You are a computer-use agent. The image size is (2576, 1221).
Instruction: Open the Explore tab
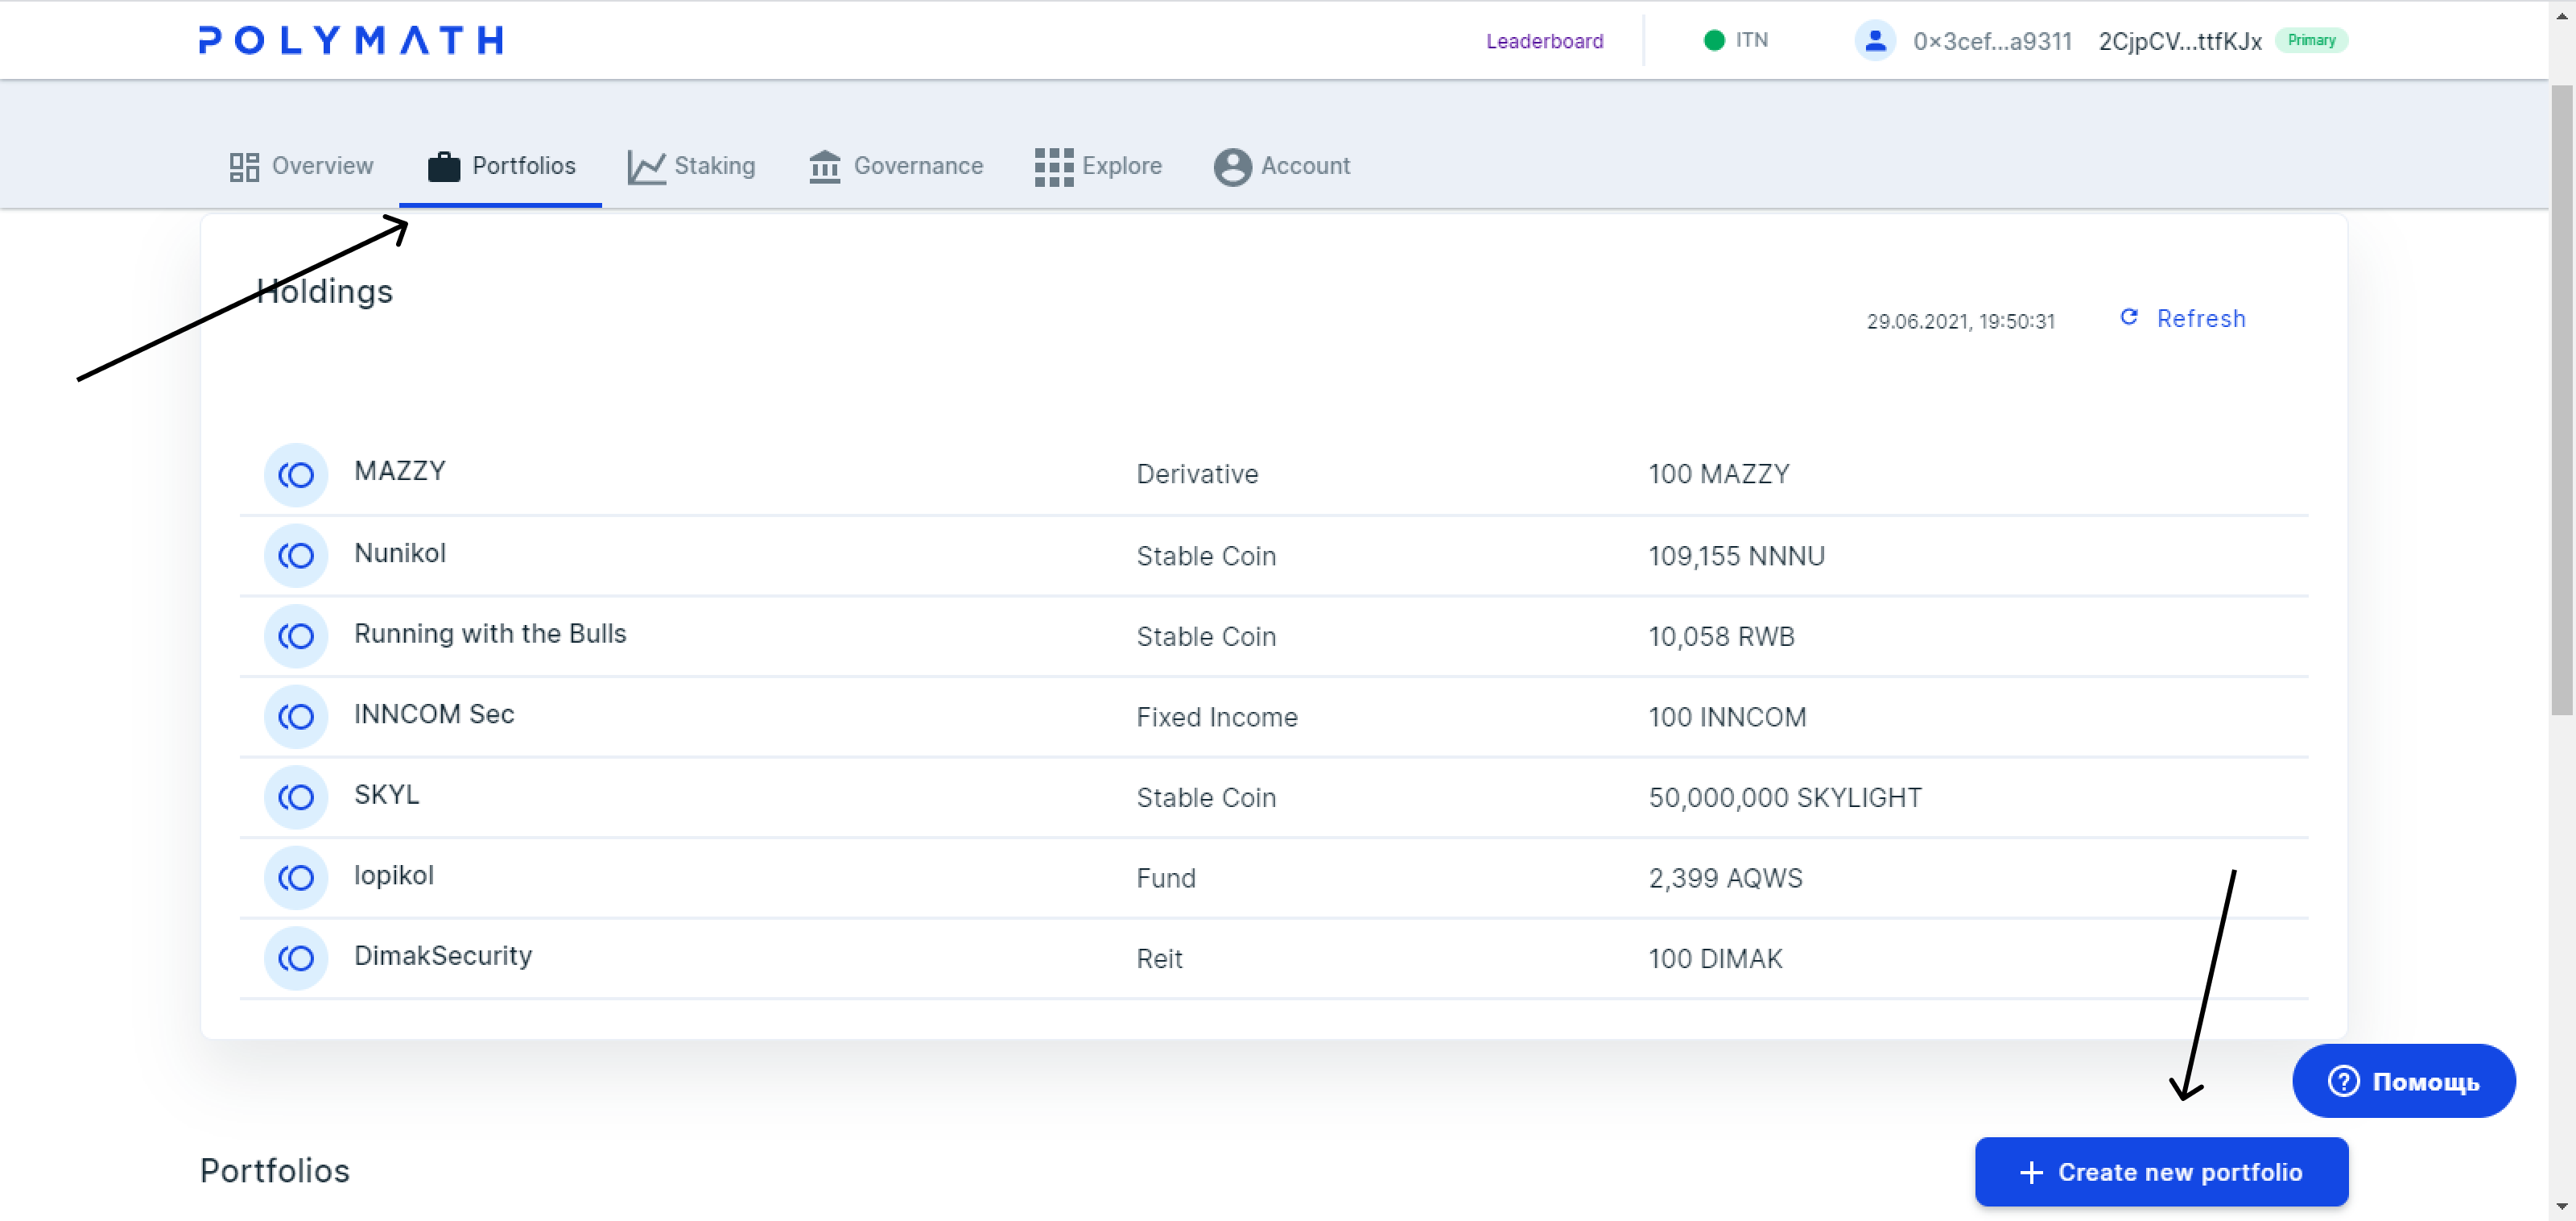click(x=1098, y=166)
